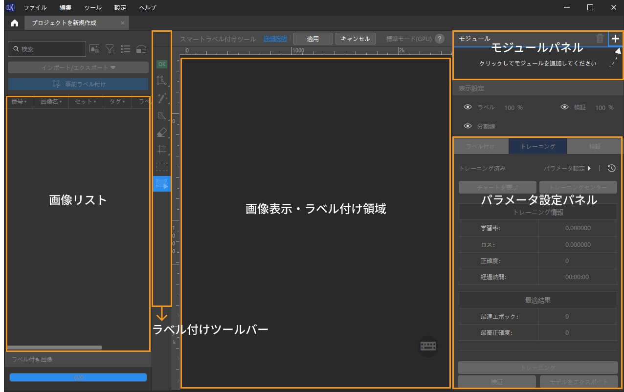This screenshot has height=392, width=624.
Task: Open the 詳細説明 link
Action: coord(275,39)
